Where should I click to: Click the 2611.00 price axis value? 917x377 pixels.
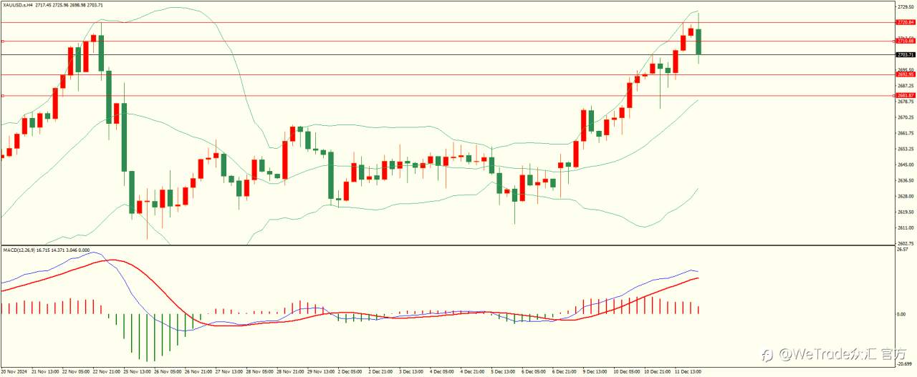[906, 227]
